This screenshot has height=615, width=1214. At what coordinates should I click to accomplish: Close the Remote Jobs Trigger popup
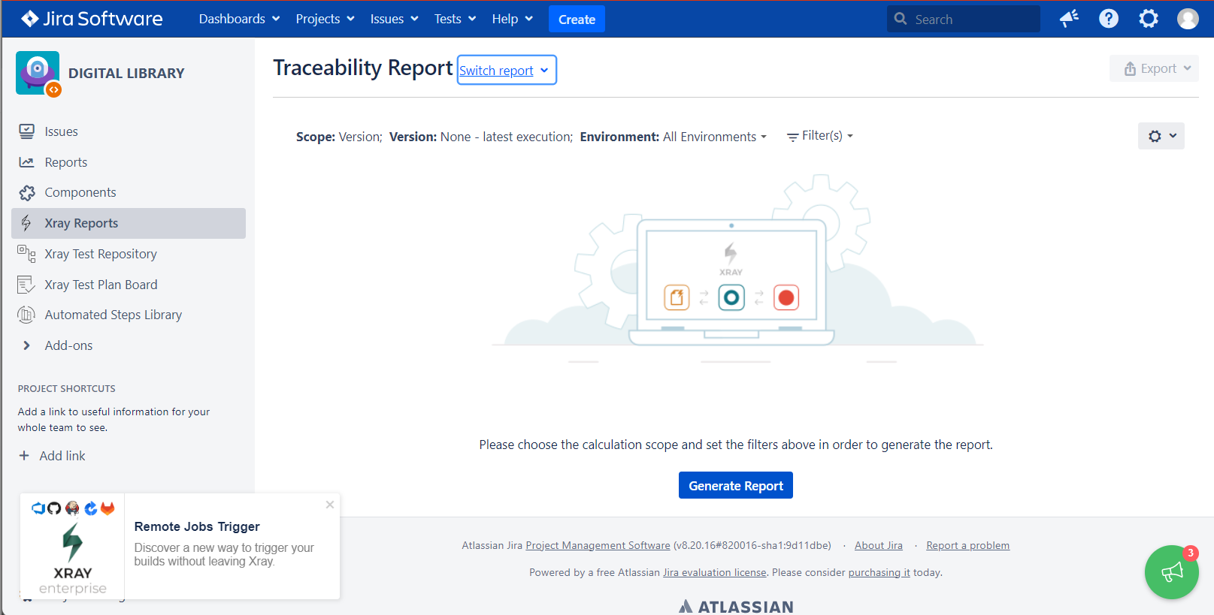[x=330, y=505]
